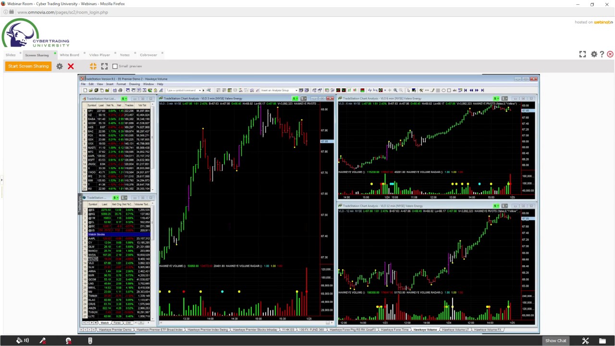Click the red X stop-sharing icon
615x346 pixels.
pos(71,66)
